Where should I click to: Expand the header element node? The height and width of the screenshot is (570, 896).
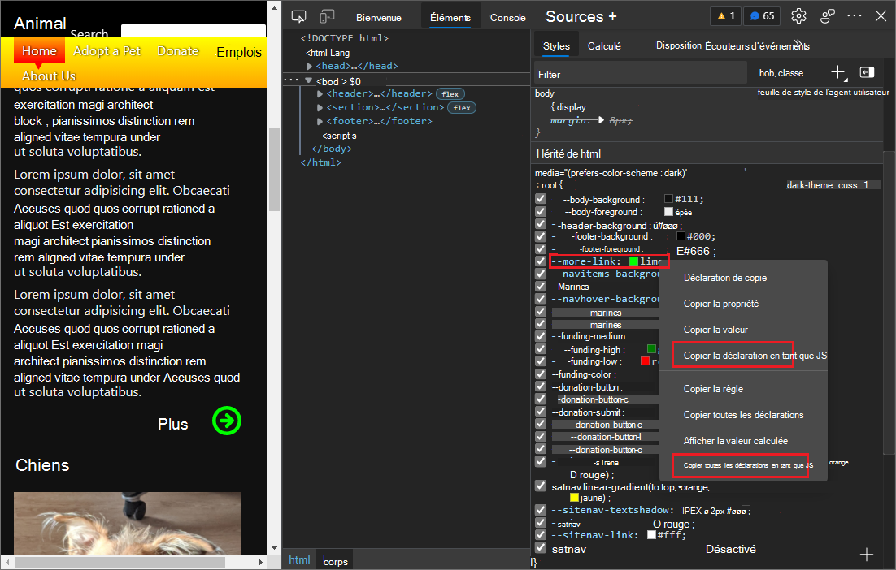(320, 93)
